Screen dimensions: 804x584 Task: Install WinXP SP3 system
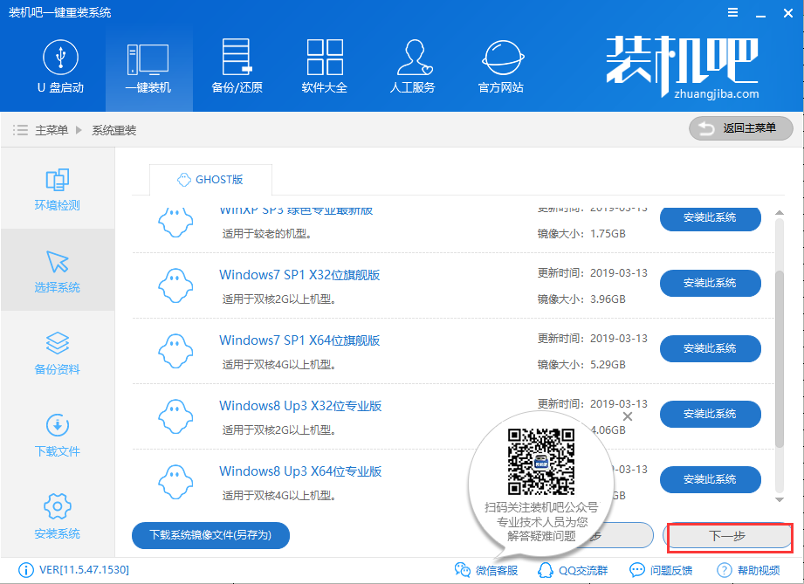711,219
